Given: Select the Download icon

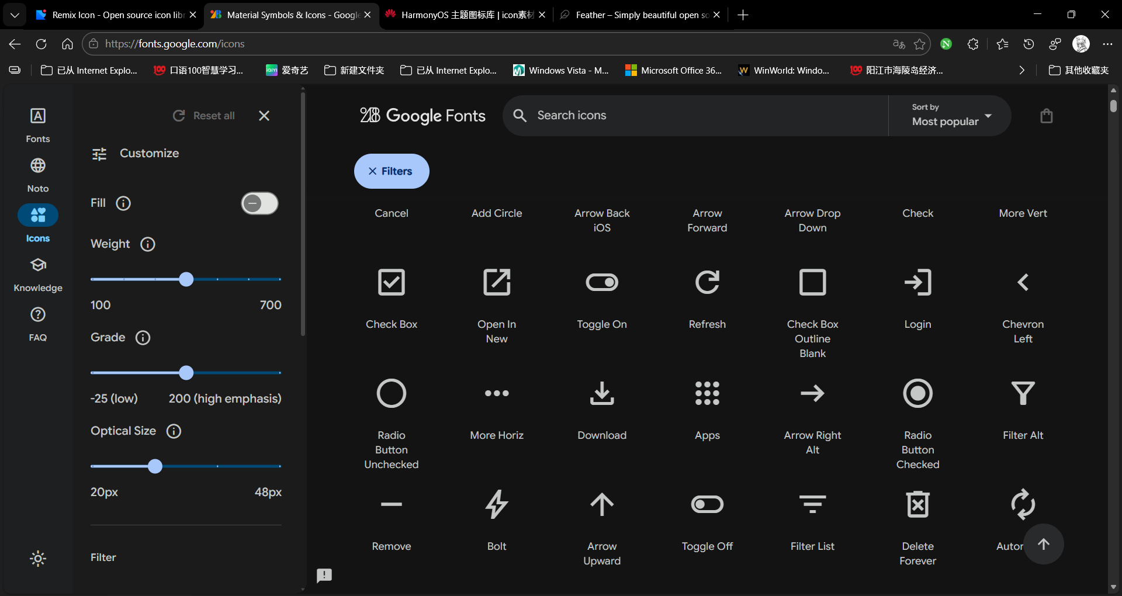Looking at the screenshot, I should pyautogui.click(x=601, y=393).
